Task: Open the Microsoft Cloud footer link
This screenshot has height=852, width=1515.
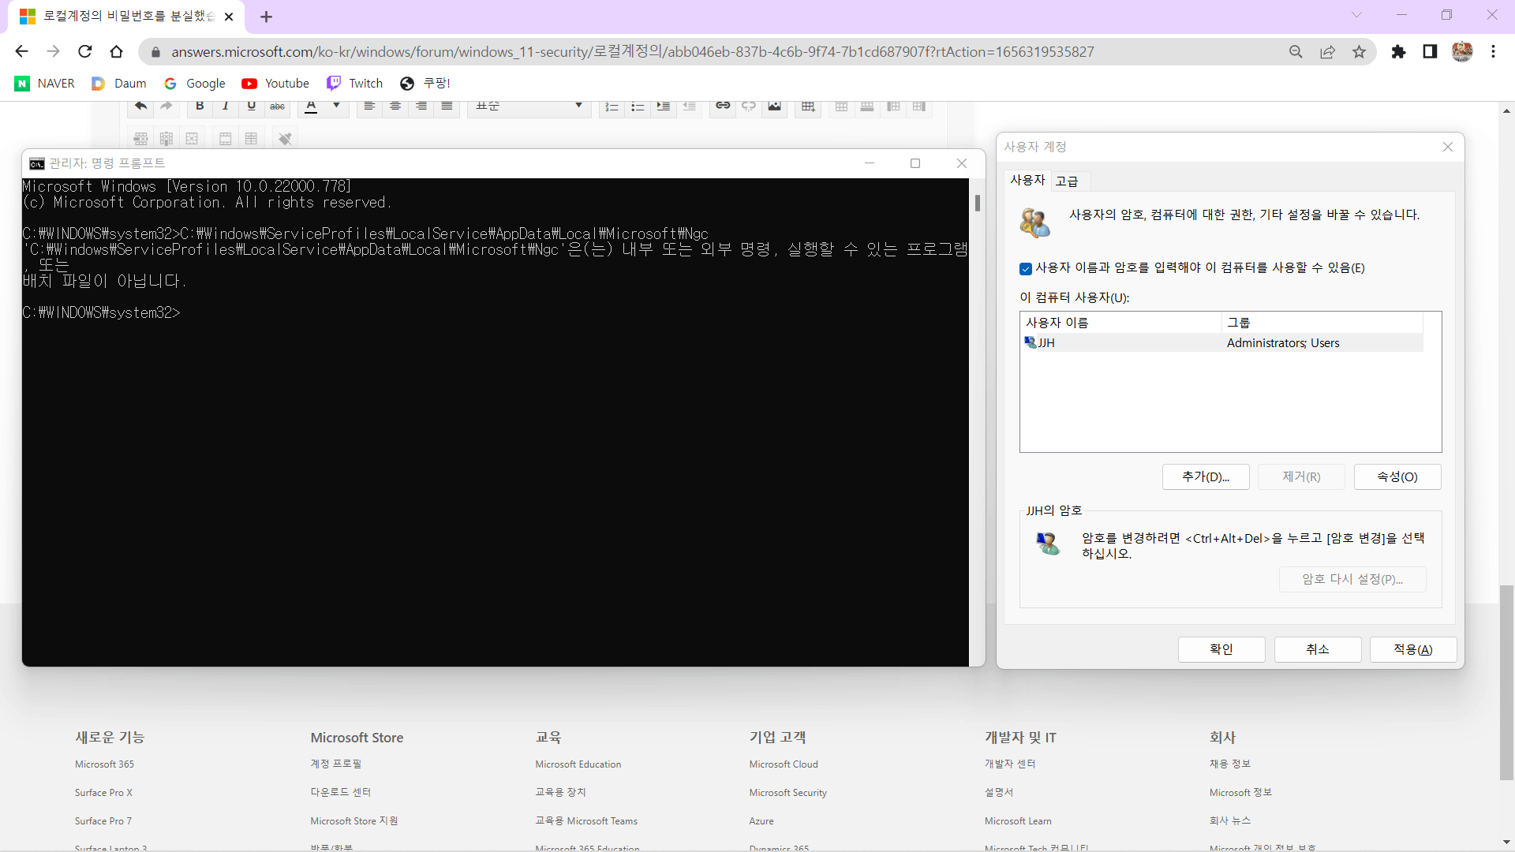Action: pos(784,764)
